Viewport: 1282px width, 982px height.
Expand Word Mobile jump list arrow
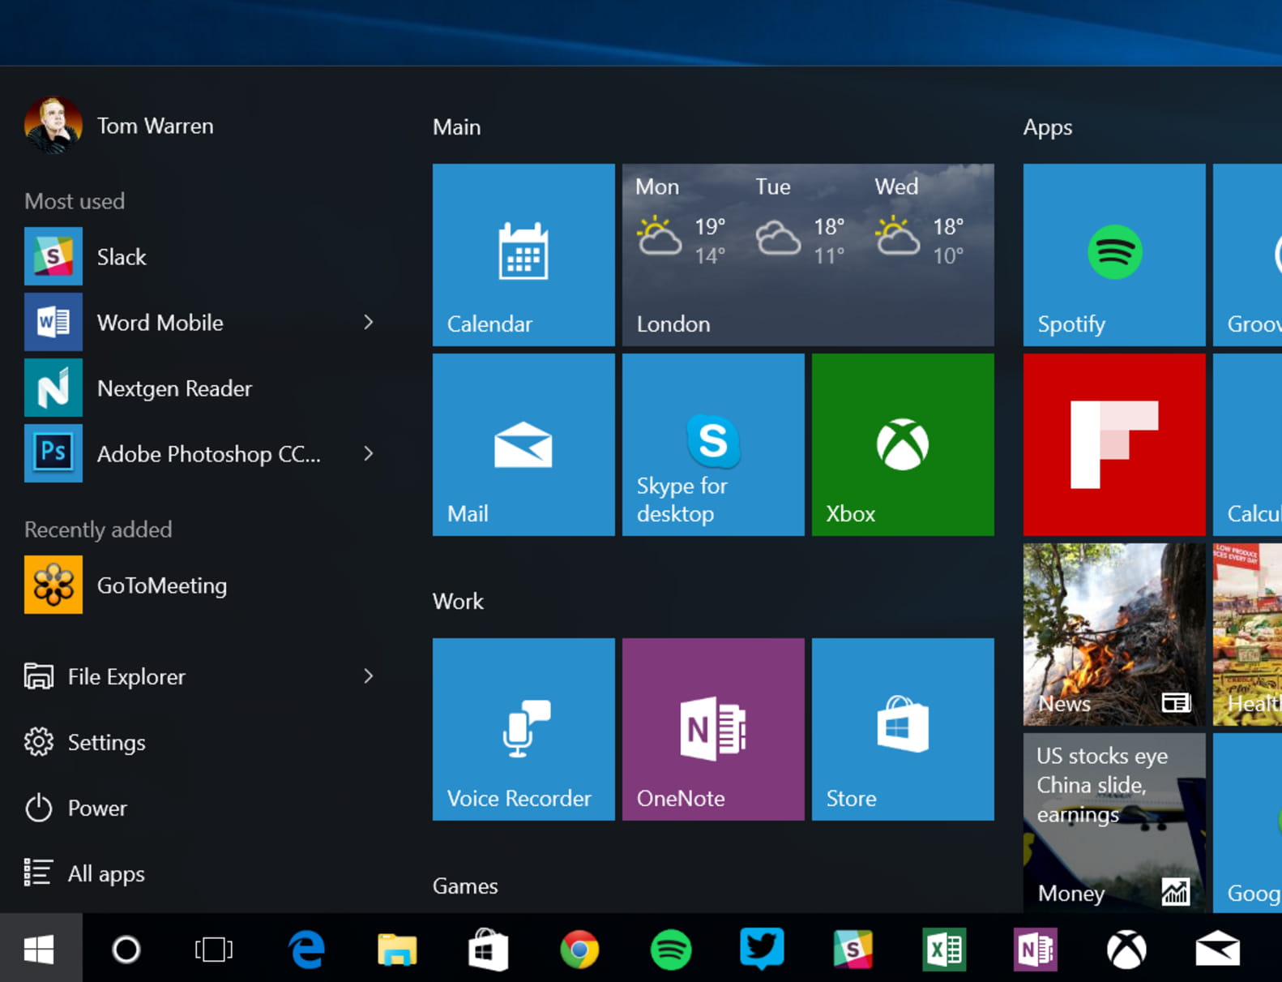point(369,322)
